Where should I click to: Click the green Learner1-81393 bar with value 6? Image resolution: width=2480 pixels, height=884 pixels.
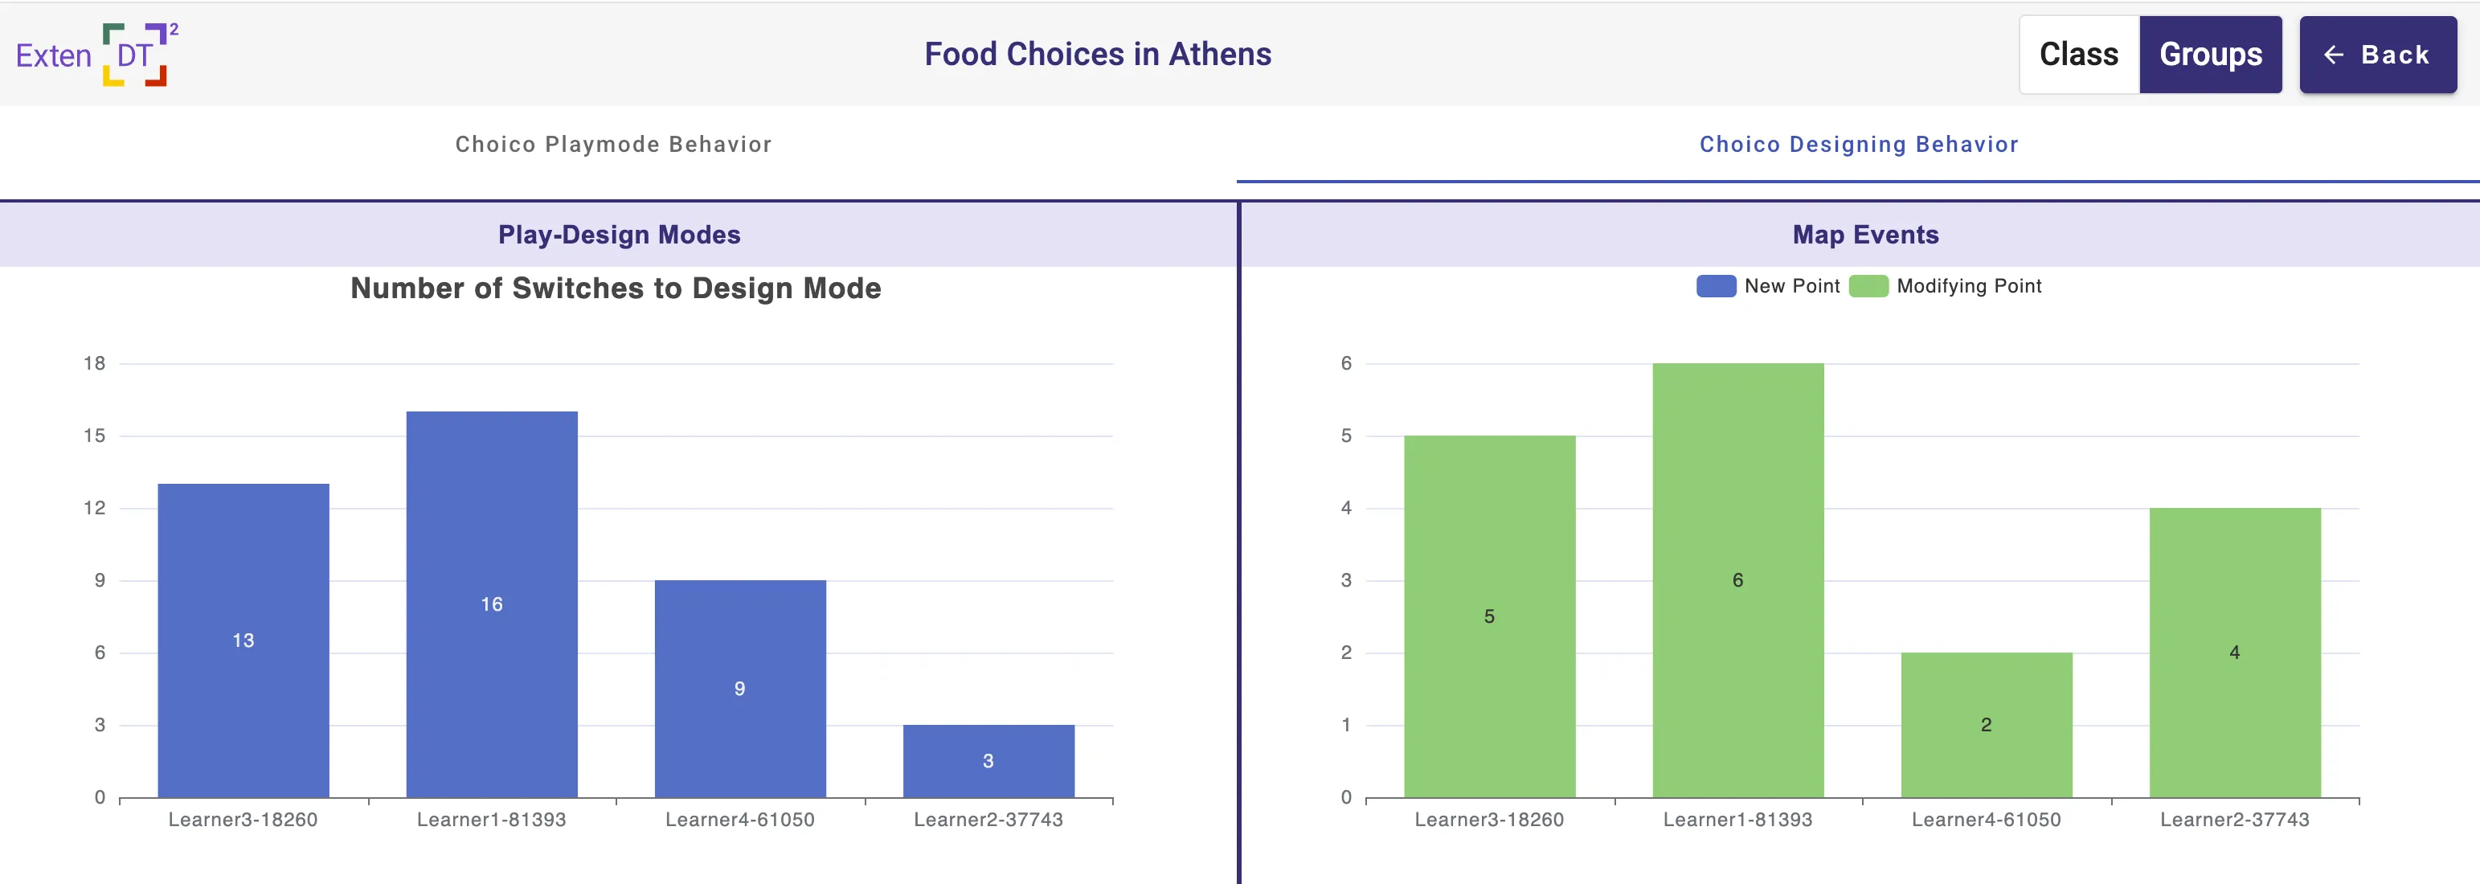pos(1737,579)
